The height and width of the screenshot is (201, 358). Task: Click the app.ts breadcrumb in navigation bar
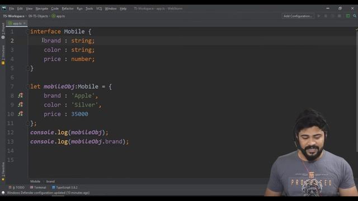click(x=58, y=16)
